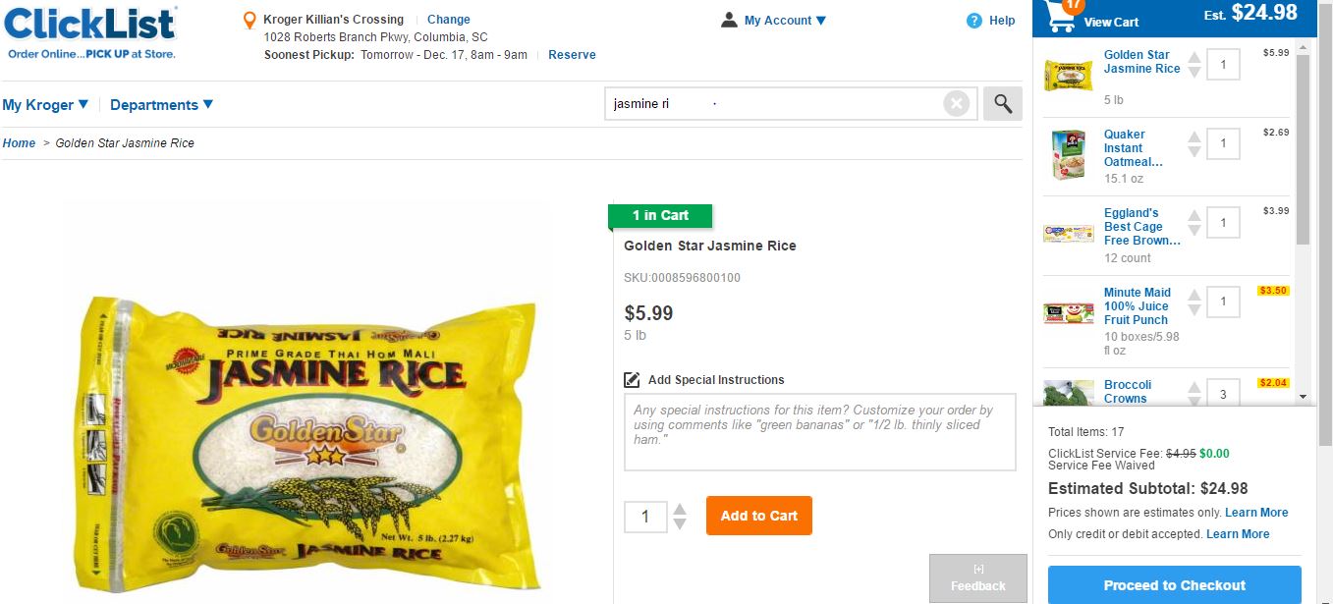The height and width of the screenshot is (604, 1333).
Task: Type in the special instructions text field
Action: click(x=819, y=432)
